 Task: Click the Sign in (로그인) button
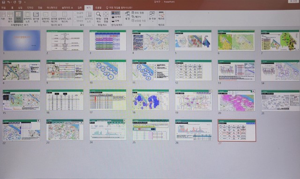[294, 1]
